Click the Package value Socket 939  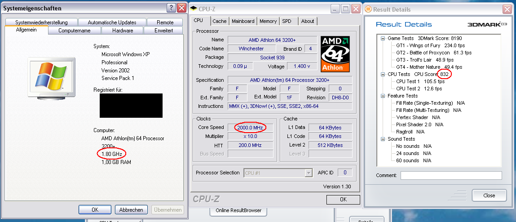pyautogui.click(x=272, y=58)
